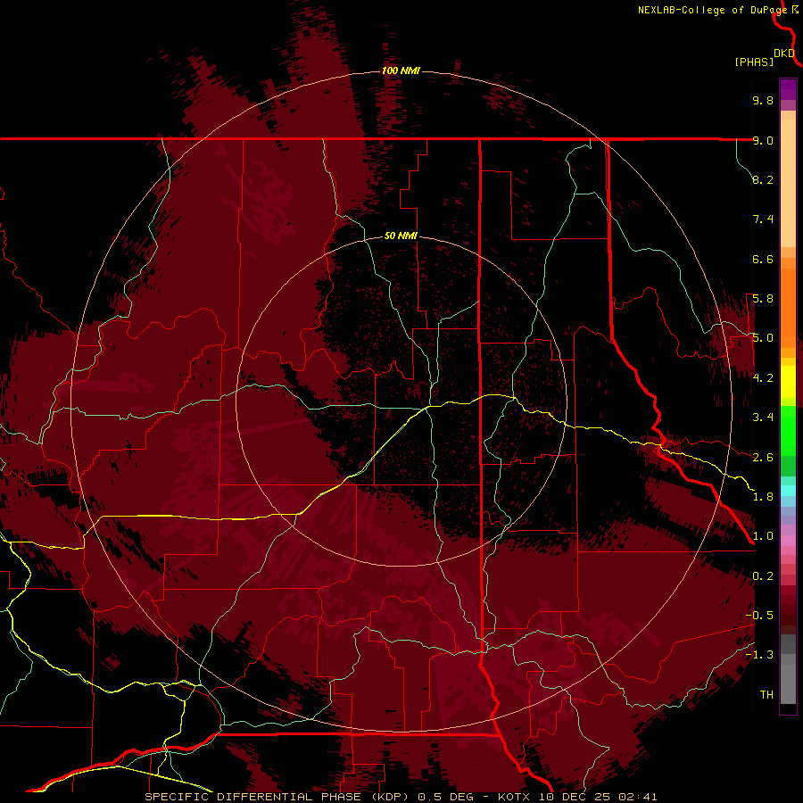Click the cyan segment of the color bar
Screen dimensions: 803x803
coord(788,490)
